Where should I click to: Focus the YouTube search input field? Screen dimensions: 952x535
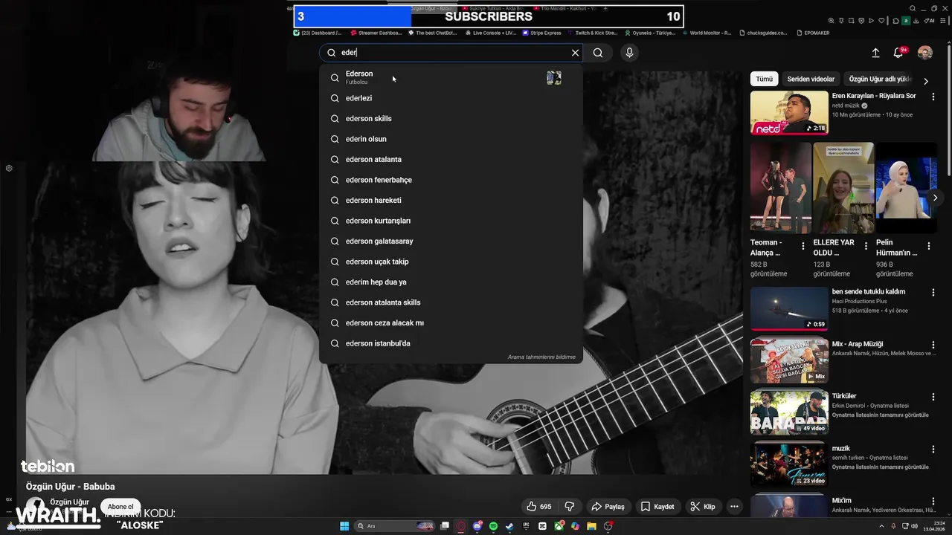tap(452, 53)
